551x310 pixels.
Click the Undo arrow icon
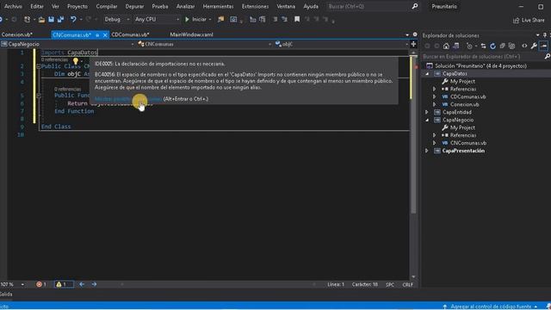pyautogui.click(x=73, y=19)
